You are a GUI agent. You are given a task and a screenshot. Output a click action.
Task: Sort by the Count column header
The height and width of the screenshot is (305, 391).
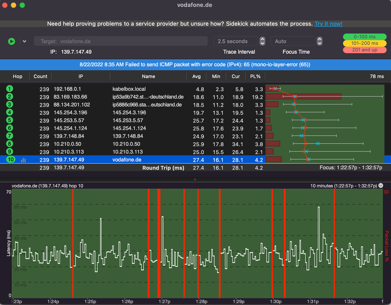40,76
